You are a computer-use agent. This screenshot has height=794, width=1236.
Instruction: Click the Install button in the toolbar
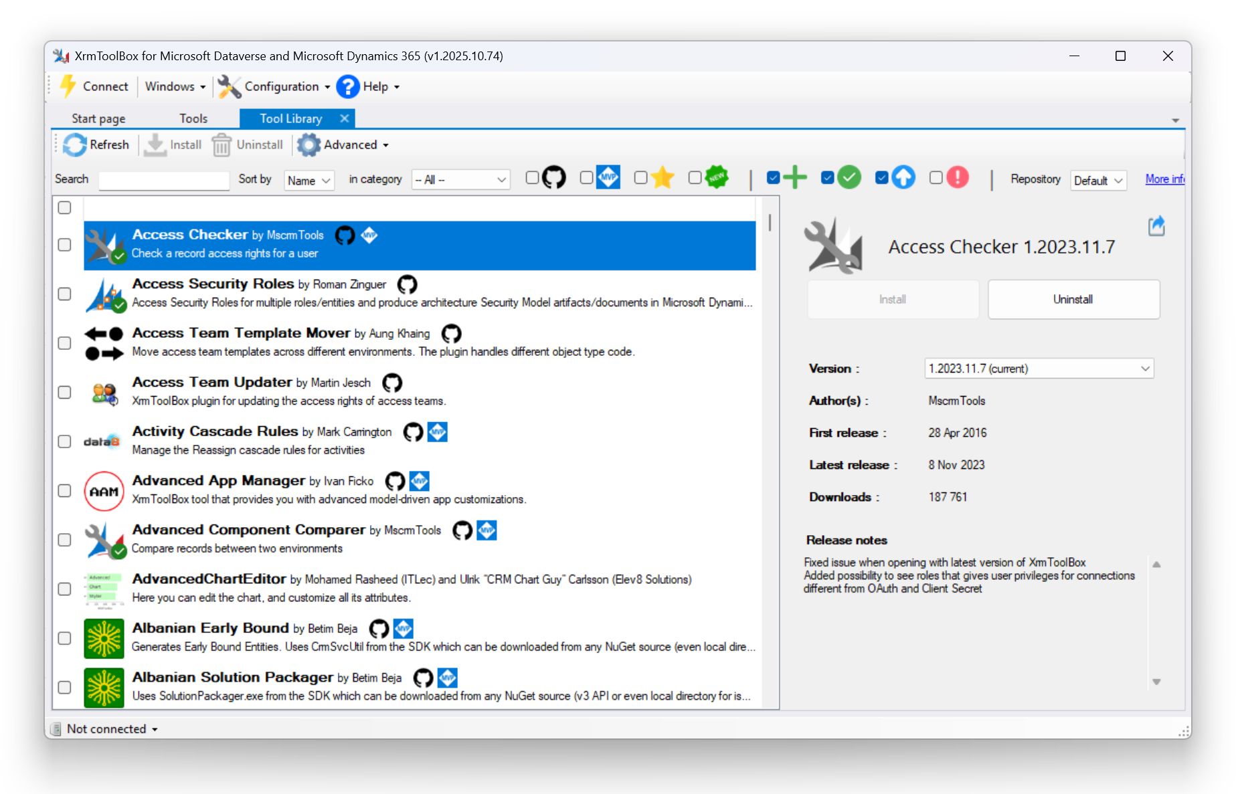pos(173,144)
